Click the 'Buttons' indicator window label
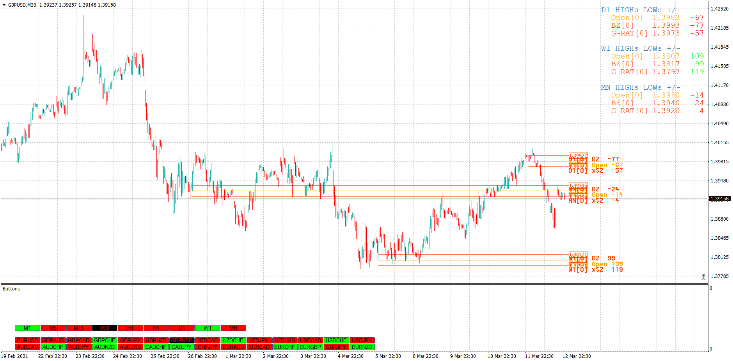The height and width of the screenshot is (361, 733). pyautogui.click(x=11, y=289)
